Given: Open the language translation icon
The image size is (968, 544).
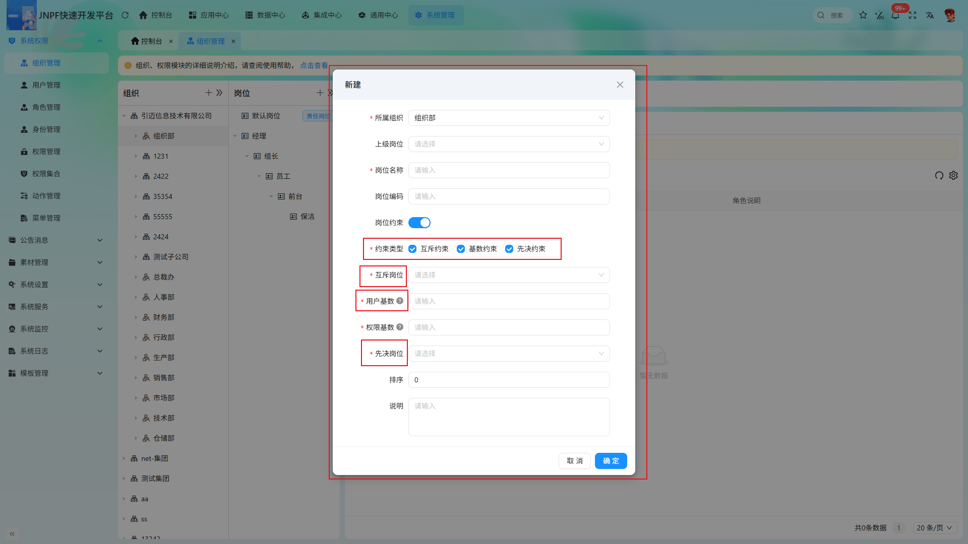Looking at the screenshot, I should click(930, 15).
